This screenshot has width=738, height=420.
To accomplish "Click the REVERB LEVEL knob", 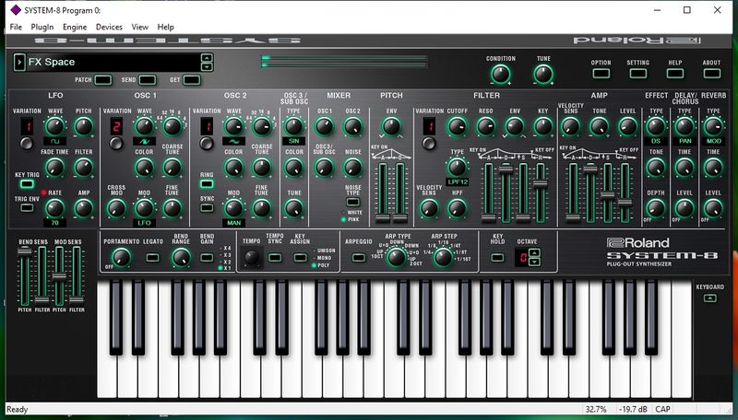I will pos(713,208).
